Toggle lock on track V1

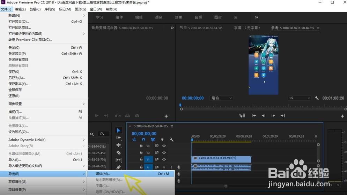click(141, 159)
